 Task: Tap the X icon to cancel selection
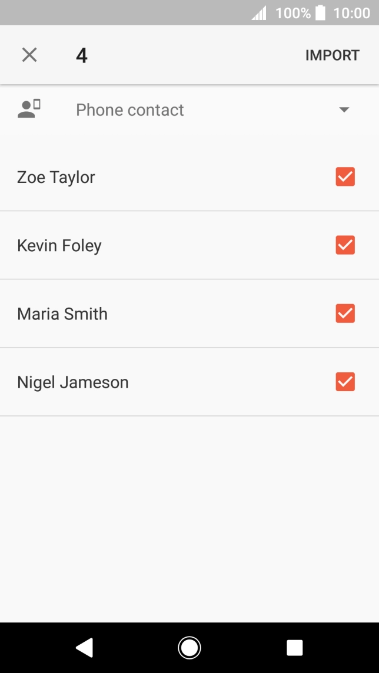click(29, 55)
